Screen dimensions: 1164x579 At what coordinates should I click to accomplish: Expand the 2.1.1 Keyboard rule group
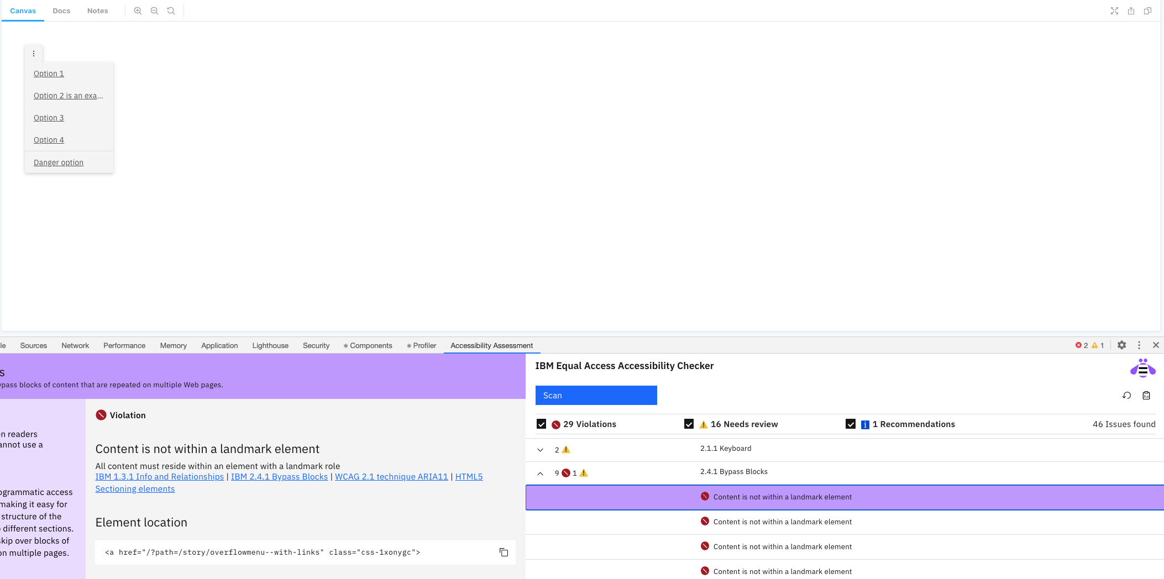(x=540, y=449)
